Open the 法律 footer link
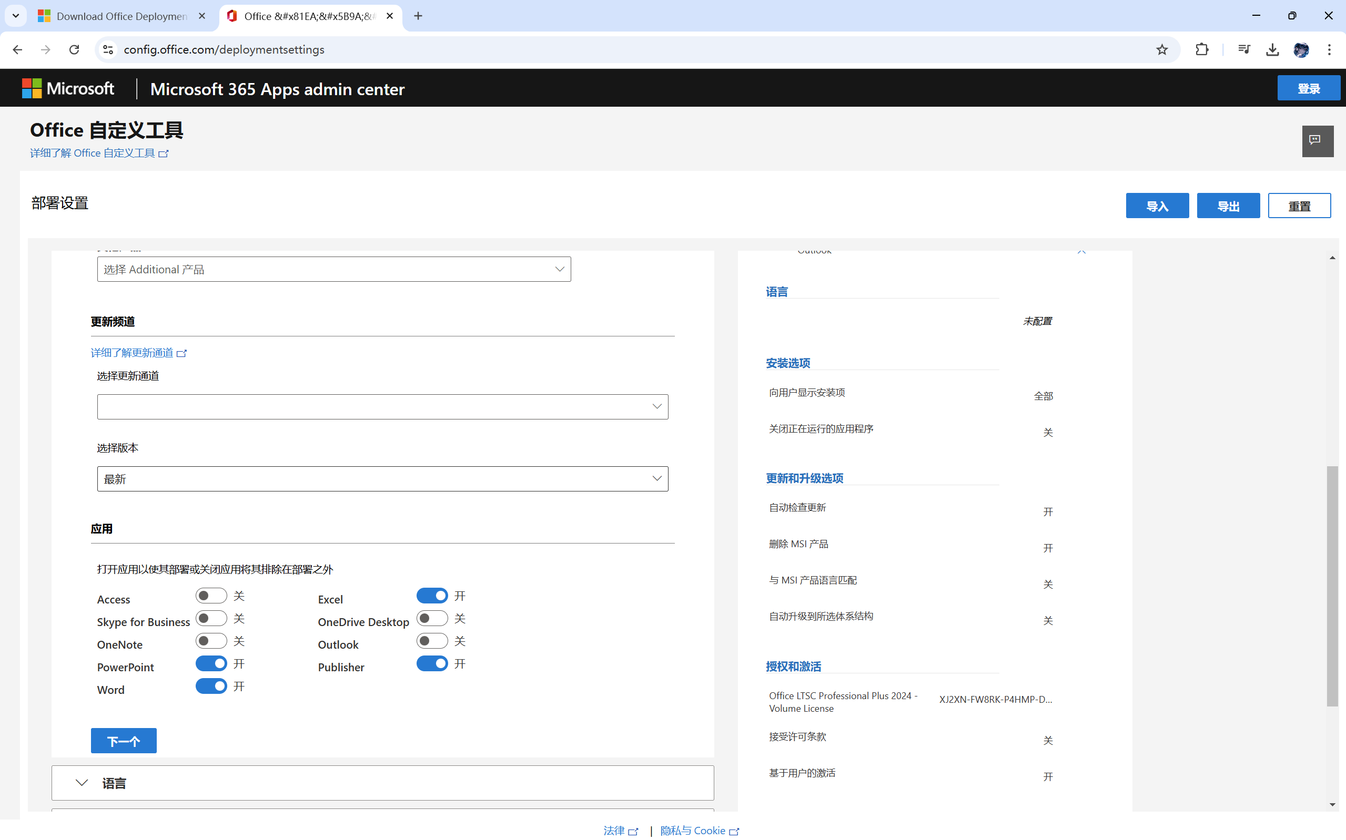This screenshot has height=840, width=1346. 620,830
